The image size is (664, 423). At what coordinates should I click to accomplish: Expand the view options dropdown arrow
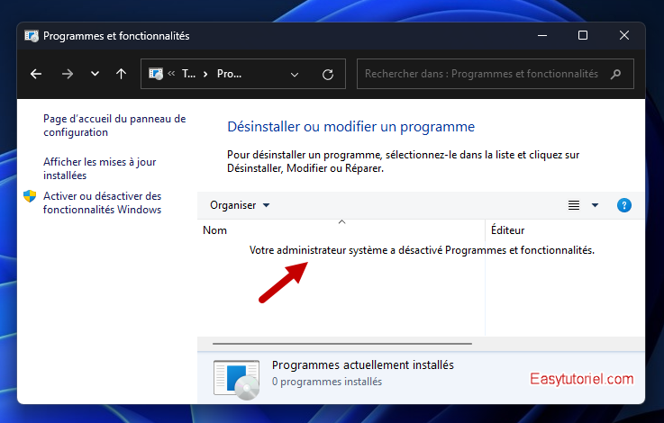(595, 205)
